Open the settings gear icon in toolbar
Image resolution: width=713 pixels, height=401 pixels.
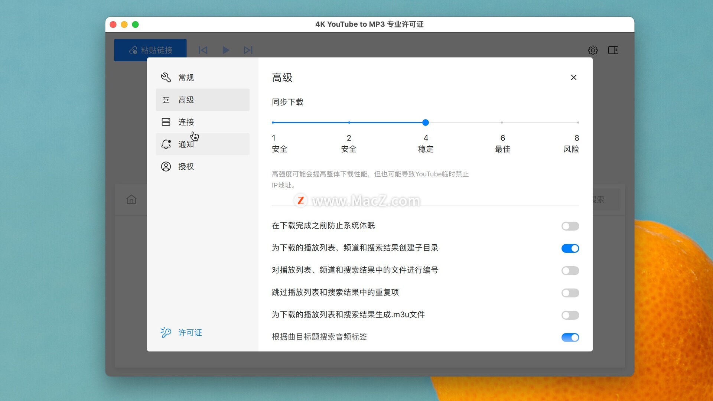[x=593, y=50]
